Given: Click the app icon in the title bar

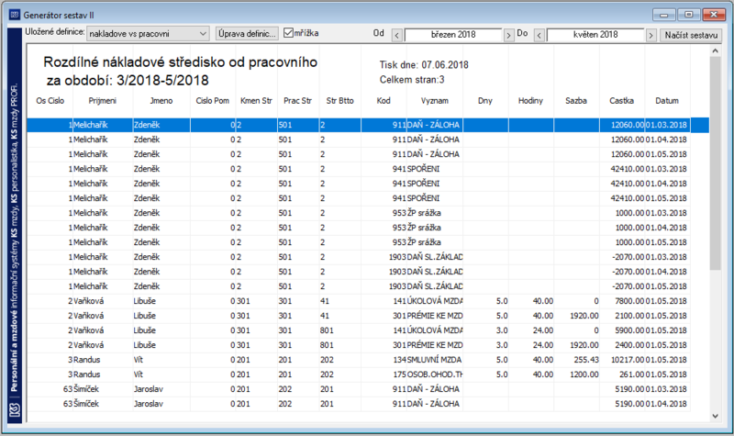Looking at the screenshot, I should [15, 15].
